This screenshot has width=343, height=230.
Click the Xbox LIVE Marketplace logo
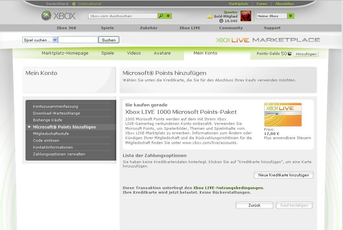tap(268, 40)
